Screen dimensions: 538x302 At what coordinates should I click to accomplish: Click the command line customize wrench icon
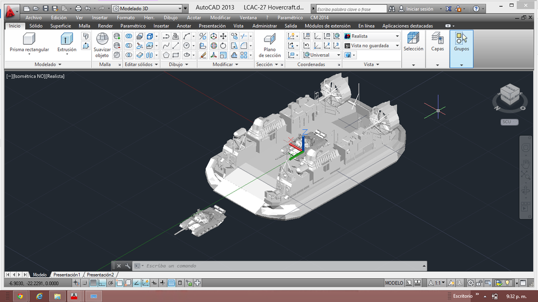pyautogui.click(x=128, y=266)
